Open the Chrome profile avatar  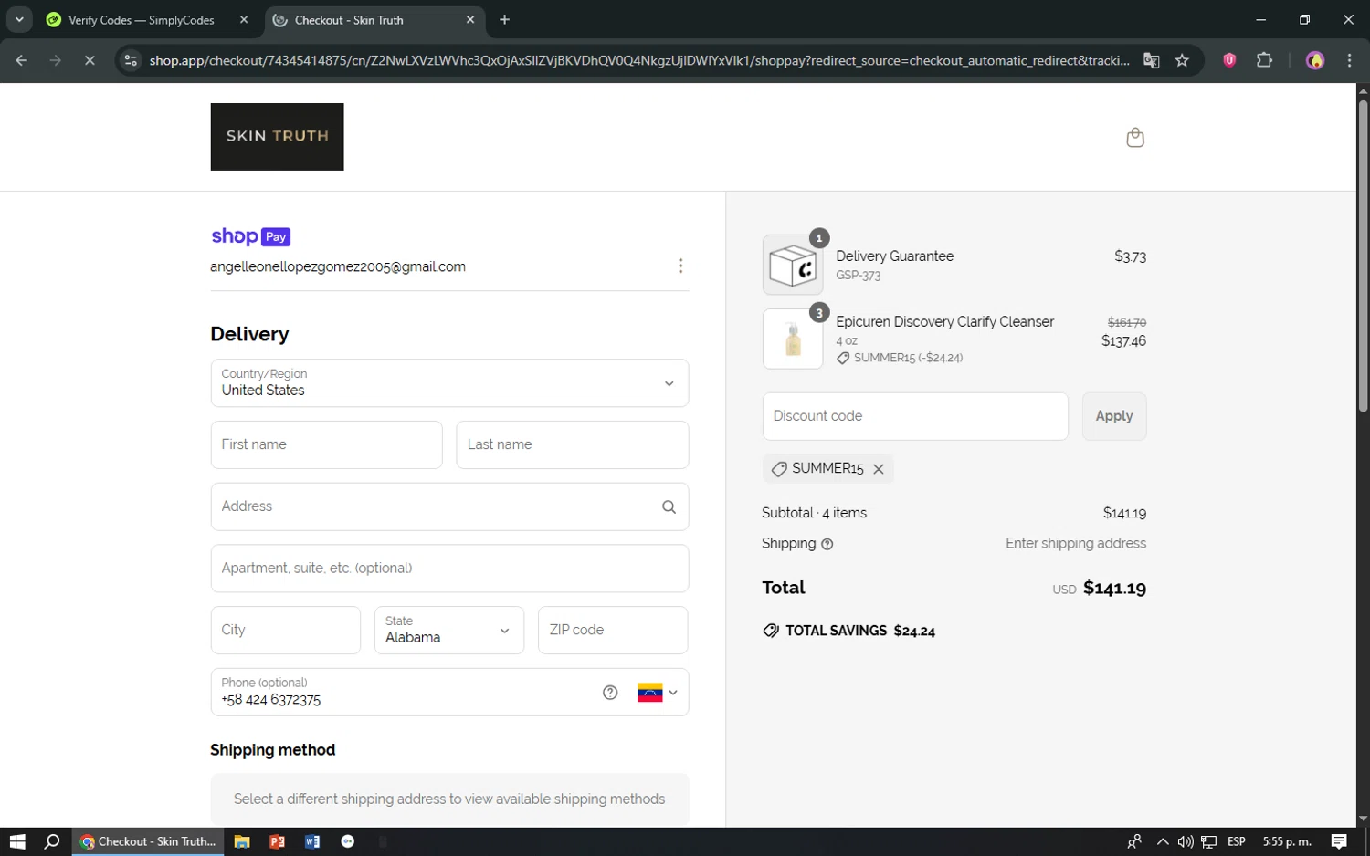pyautogui.click(x=1315, y=60)
